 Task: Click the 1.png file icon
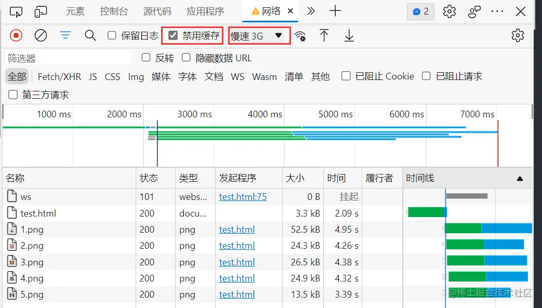pos(12,229)
